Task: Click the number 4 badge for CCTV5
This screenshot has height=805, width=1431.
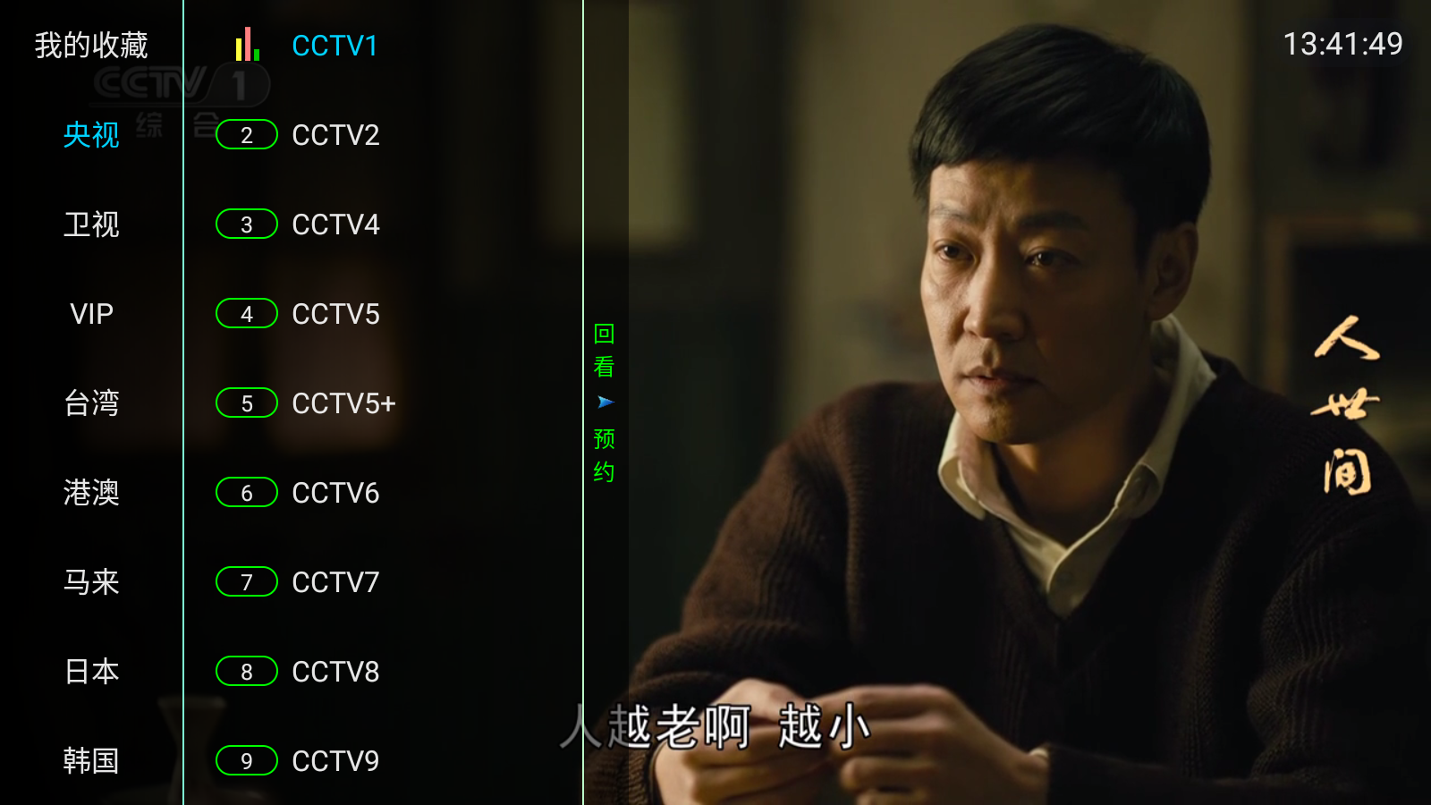Action: pos(247,314)
